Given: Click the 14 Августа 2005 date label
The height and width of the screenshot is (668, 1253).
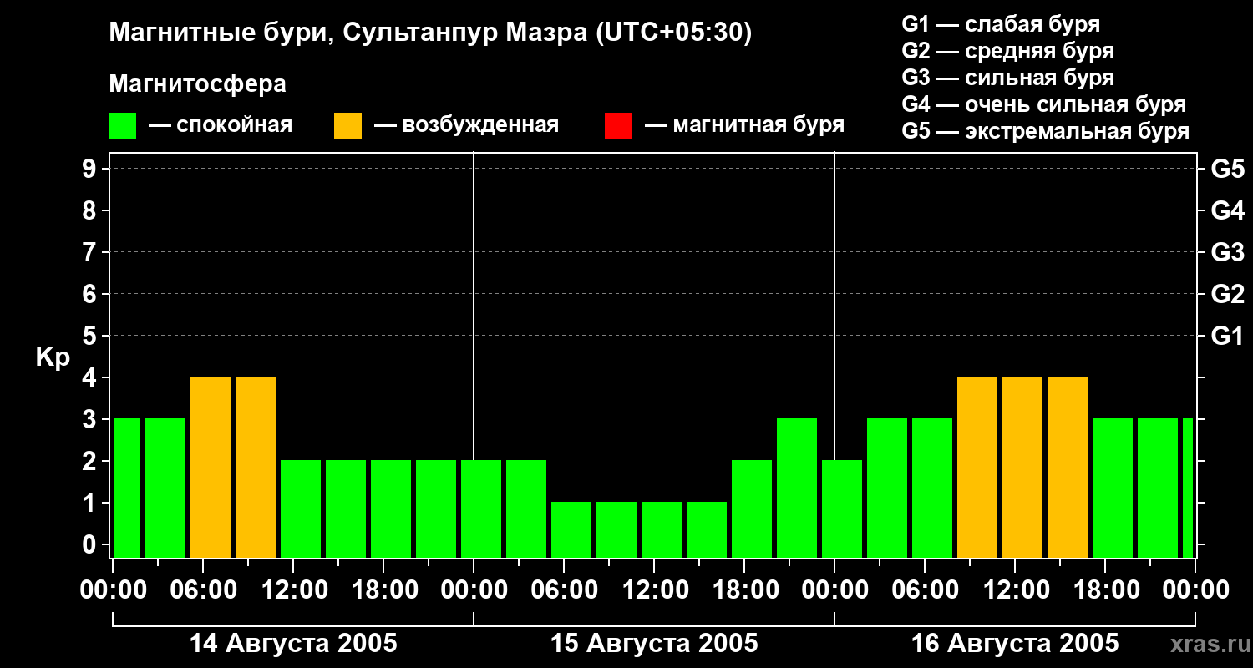Looking at the screenshot, I should [x=293, y=644].
